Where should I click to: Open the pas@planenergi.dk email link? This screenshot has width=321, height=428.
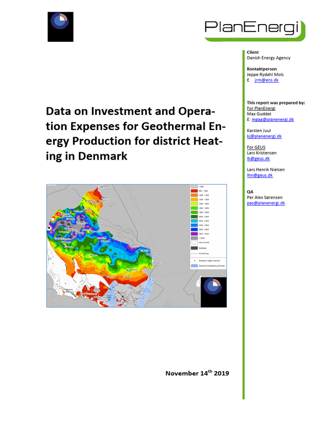pyautogui.click(x=266, y=203)
